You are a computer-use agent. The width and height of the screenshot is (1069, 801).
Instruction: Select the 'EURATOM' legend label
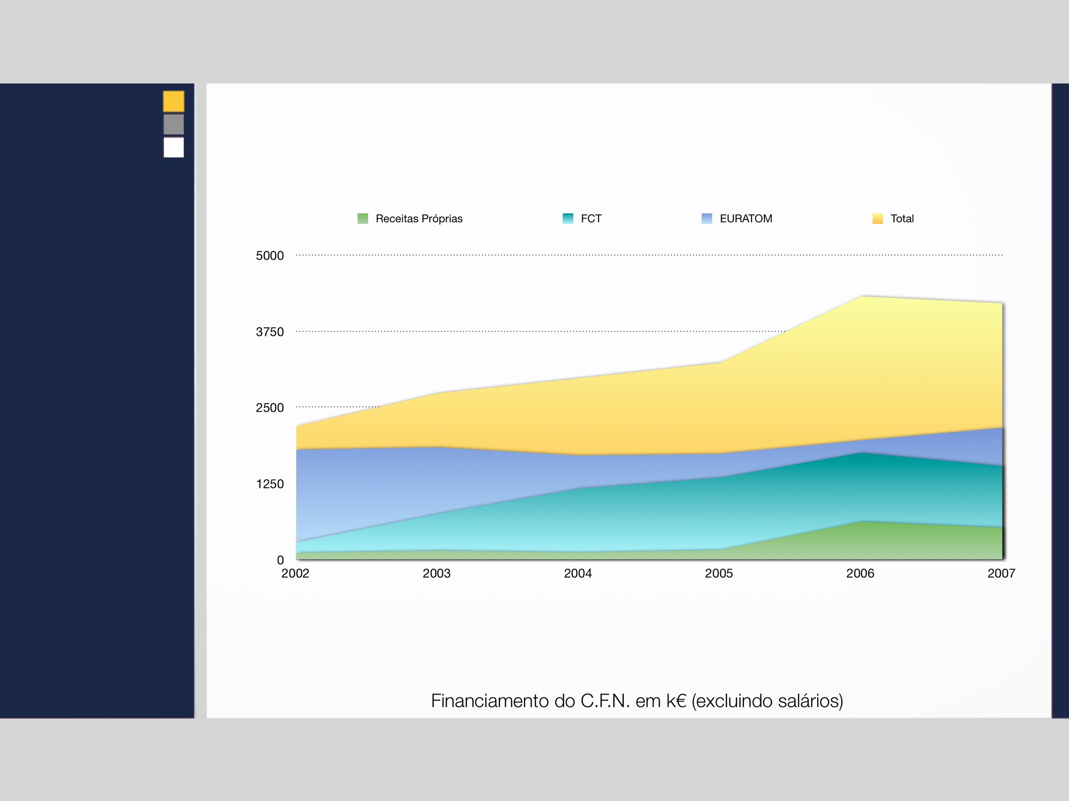tap(746, 219)
